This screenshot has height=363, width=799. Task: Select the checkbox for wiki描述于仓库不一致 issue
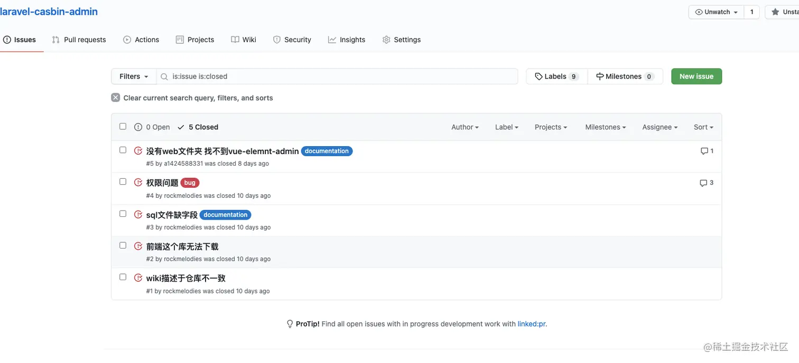coord(123,276)
